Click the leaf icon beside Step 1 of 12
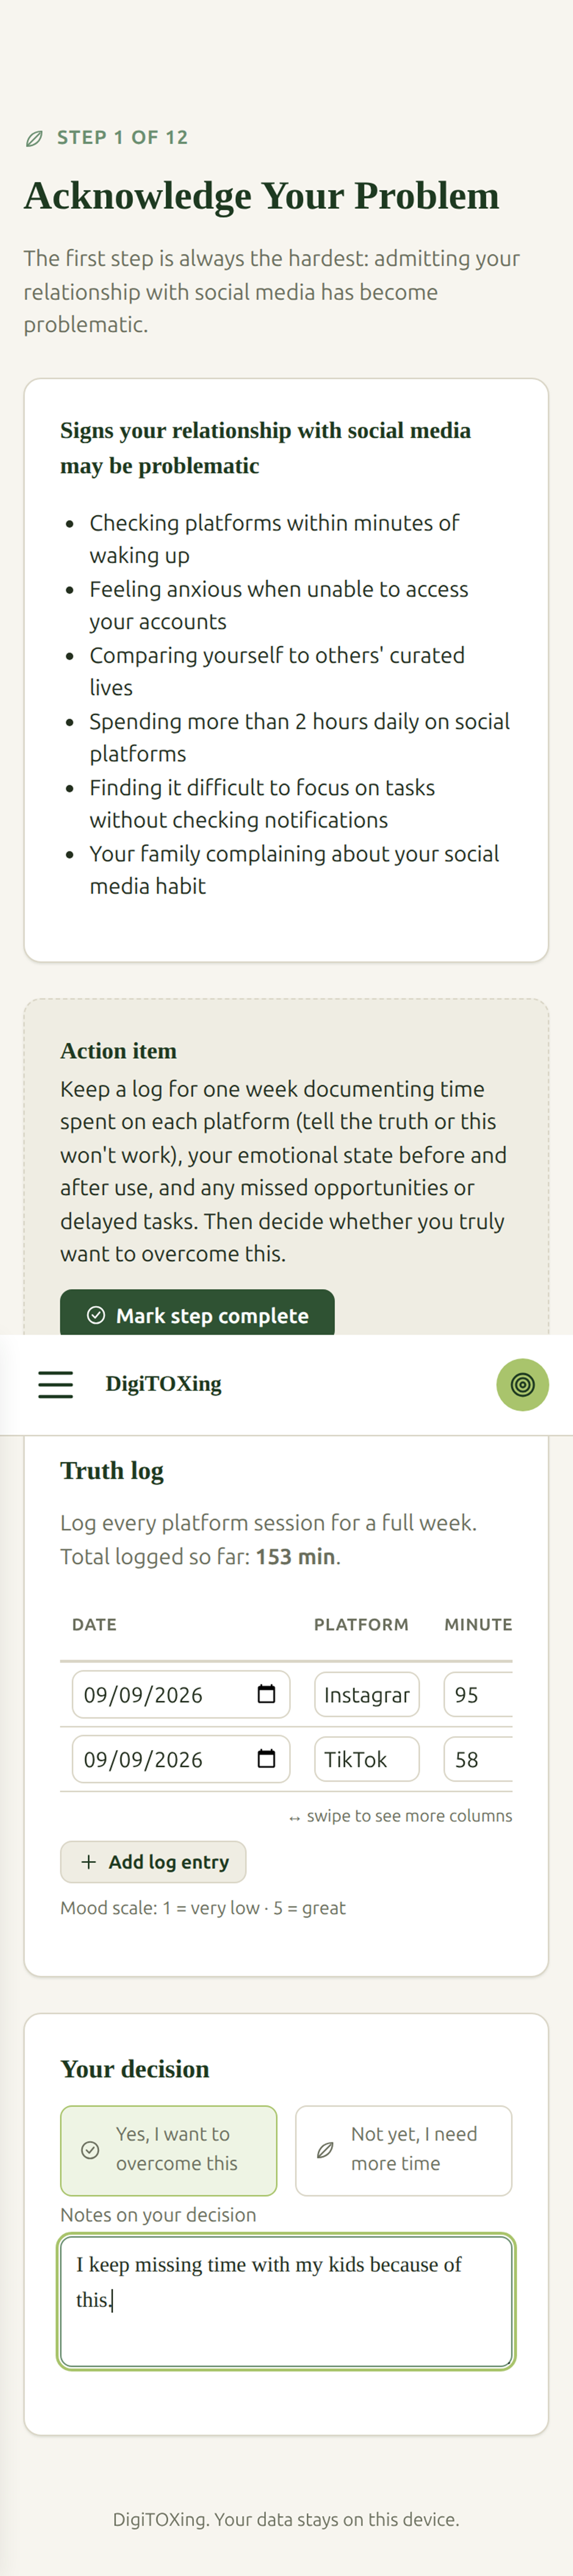This screenshot has height=2576, width=573. pos(34,138)
